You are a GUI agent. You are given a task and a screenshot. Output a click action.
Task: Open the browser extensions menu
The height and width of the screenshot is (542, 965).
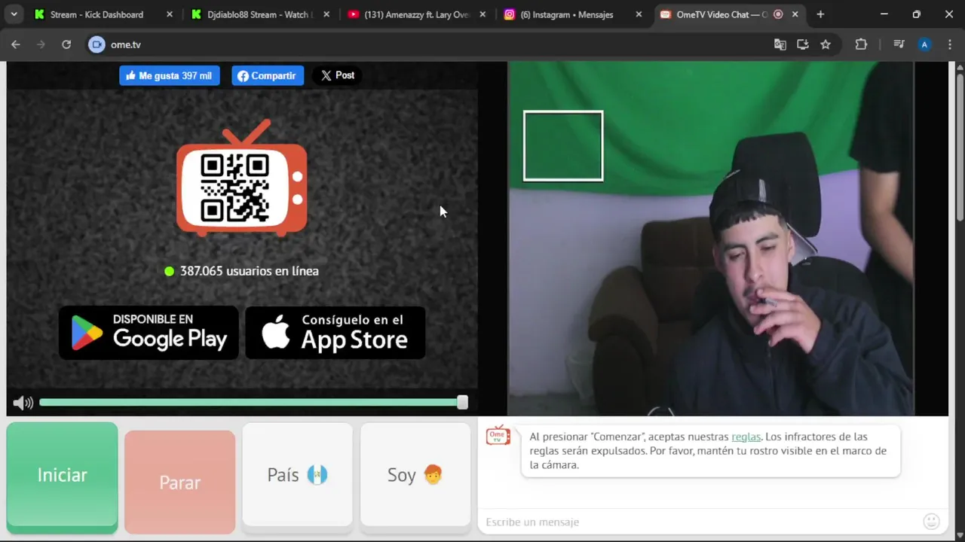tap(861, 44)
